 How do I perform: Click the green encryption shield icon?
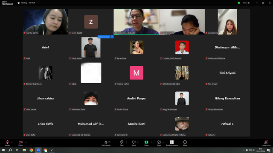239,3
